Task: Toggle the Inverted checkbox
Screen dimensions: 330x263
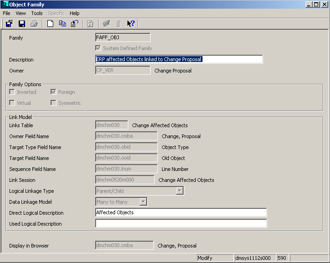Action: click(x=12, y=92)
